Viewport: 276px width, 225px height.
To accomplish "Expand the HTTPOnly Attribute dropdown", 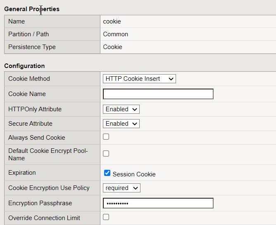I will (x=121, y=109).
